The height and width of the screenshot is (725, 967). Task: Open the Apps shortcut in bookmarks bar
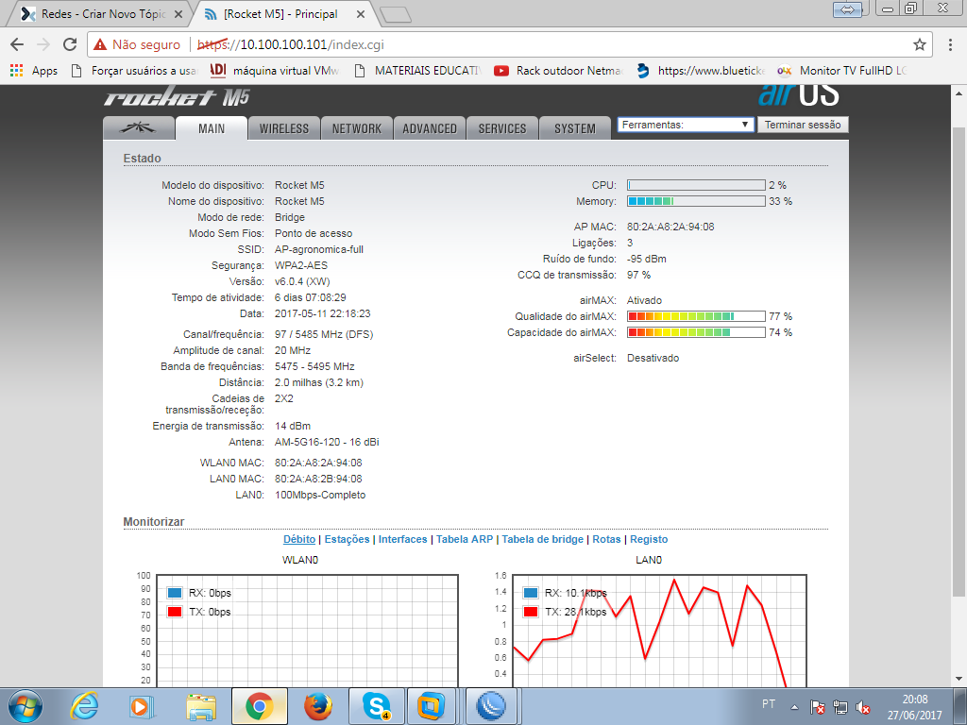pyautogui.click(x=34, y=70)
